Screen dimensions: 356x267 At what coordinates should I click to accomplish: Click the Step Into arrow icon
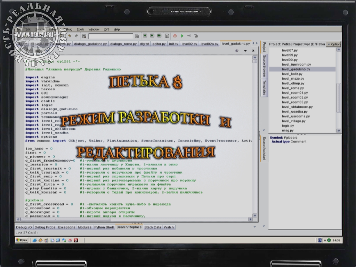(x=189, y=36)
